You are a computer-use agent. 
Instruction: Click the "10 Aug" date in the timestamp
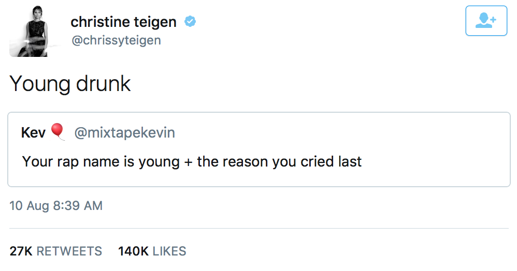pyautogui.click(x=30, y=205)
